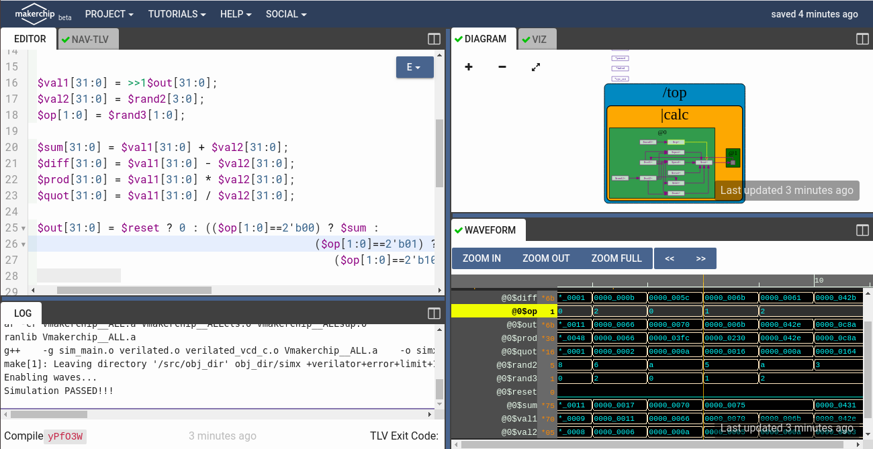Screen dimensions: 873x449
Task: Select the @0$quot signal in waveform
Action: click(x=519, y=352)
